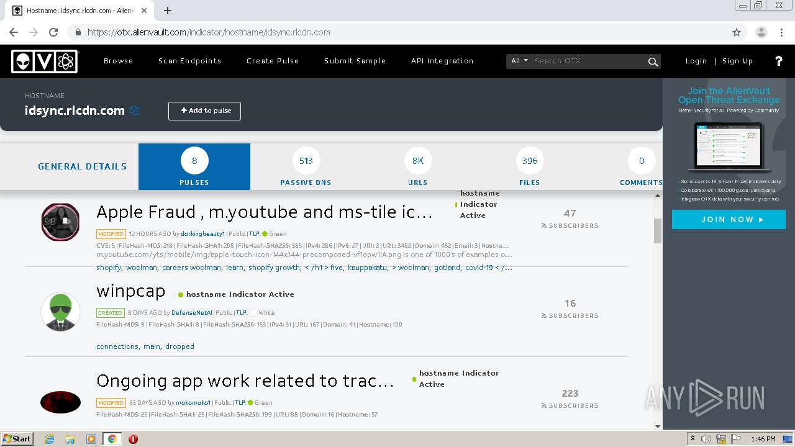Click 16 Subscribers count
Screen dimensions: 795x447
click(x=570, y=309)
